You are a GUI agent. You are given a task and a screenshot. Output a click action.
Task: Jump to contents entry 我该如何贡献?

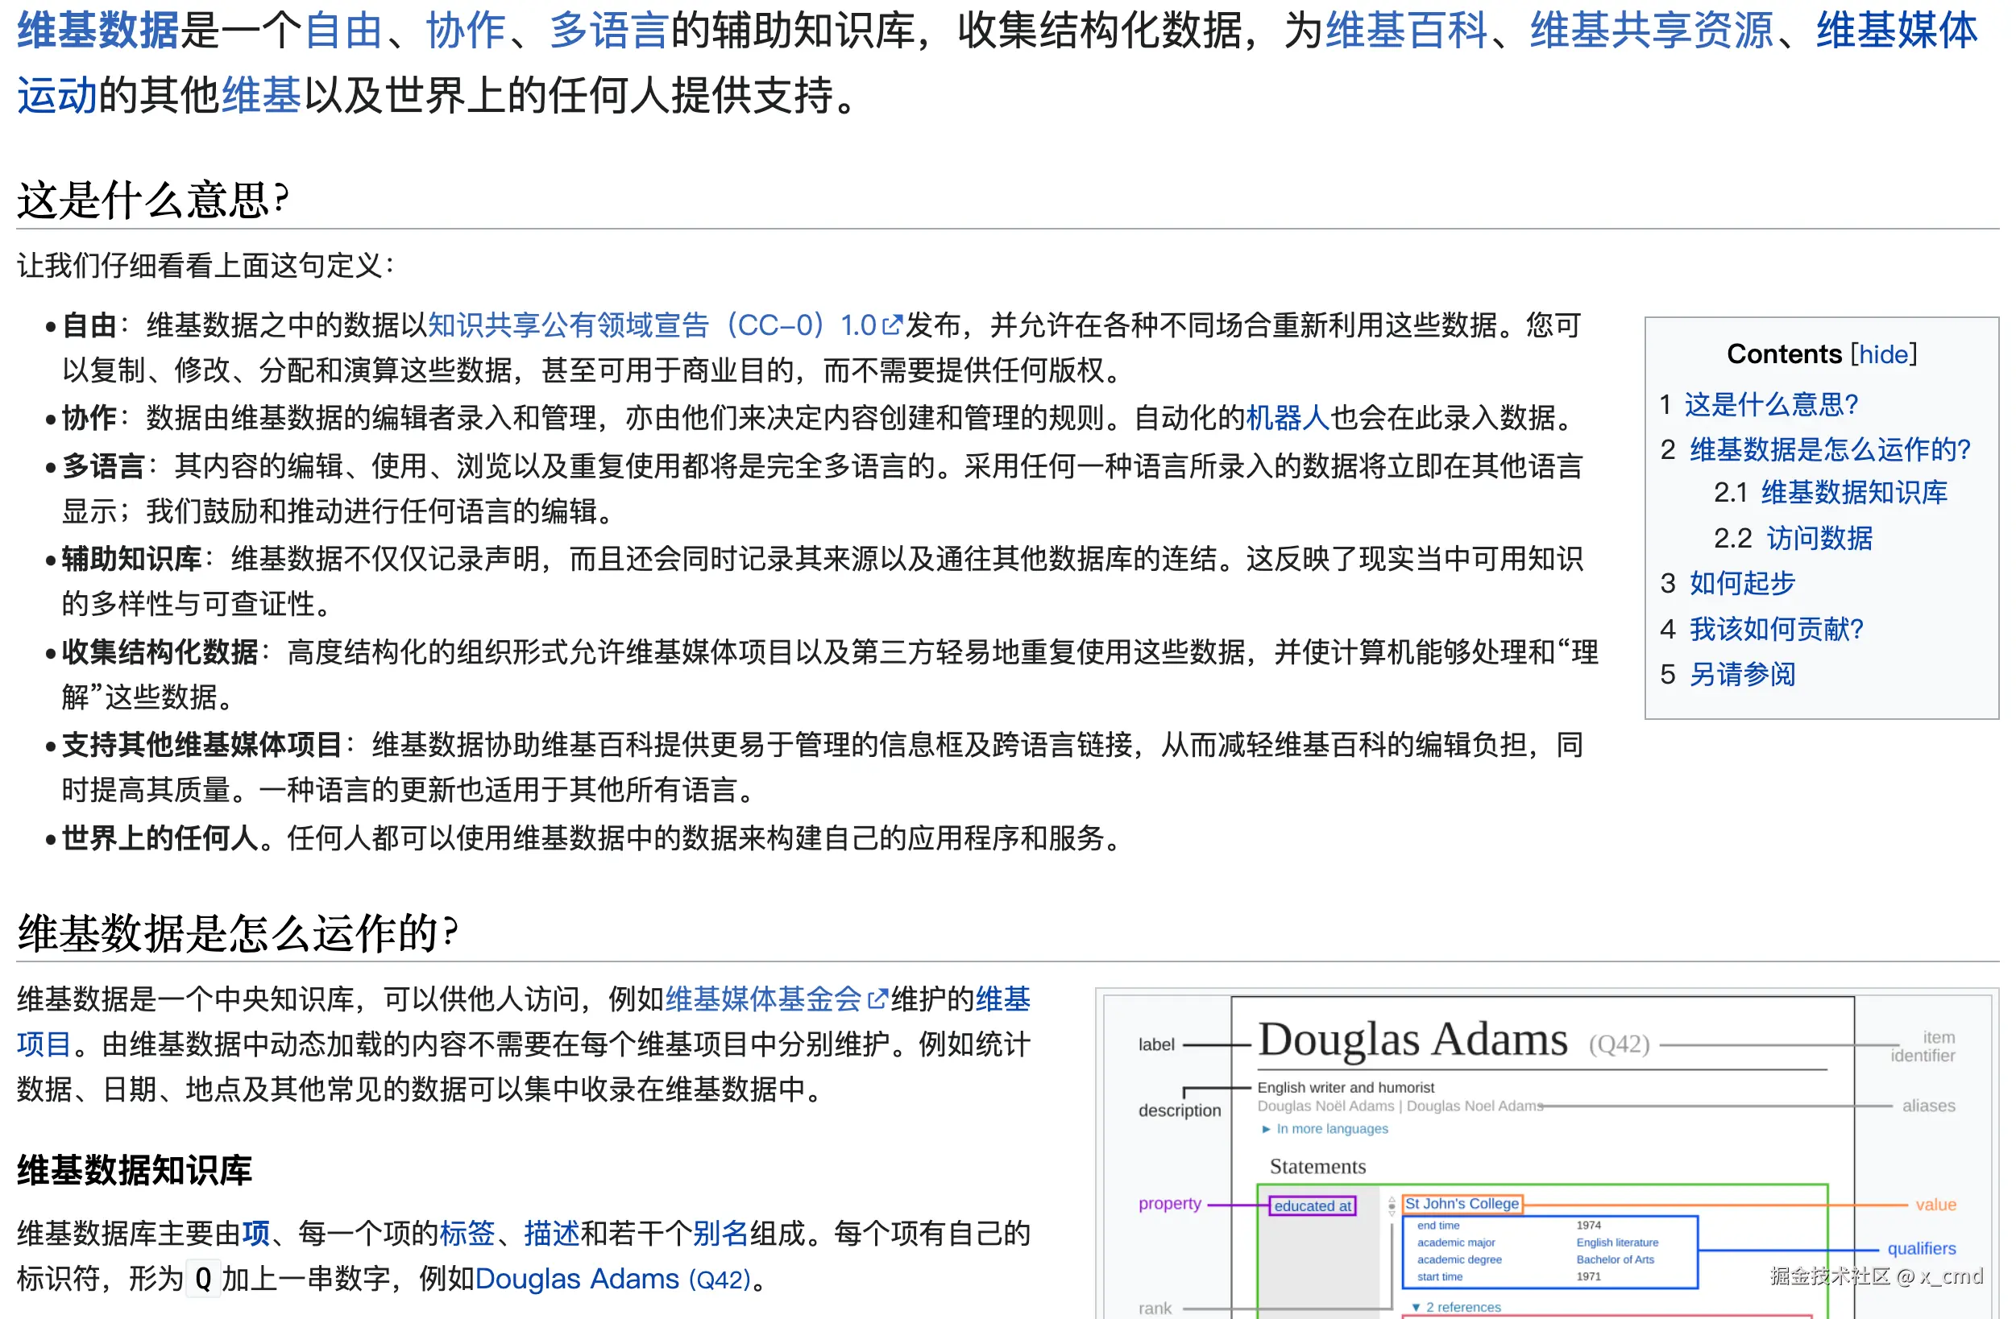pyautogui.click(x=1776, y=629)
